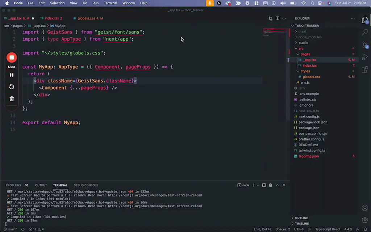Open the Manage gear at the bottom right
The width and height of the screenshot is (371, 232).
pyautogui.click(x=365, y=220)
